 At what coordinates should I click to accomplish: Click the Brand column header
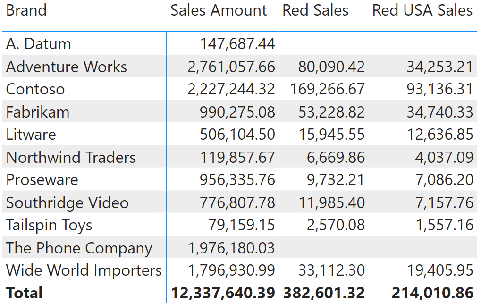(x=26, y=10)
